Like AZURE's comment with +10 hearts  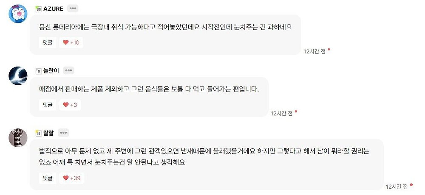(x=71, y=42)
